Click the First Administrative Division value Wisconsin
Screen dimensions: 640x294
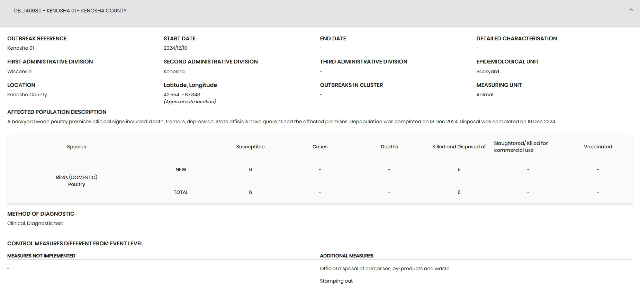[19, 71]
